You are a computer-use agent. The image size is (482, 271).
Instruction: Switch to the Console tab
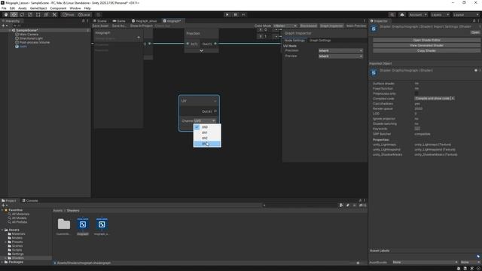[30, 200]
